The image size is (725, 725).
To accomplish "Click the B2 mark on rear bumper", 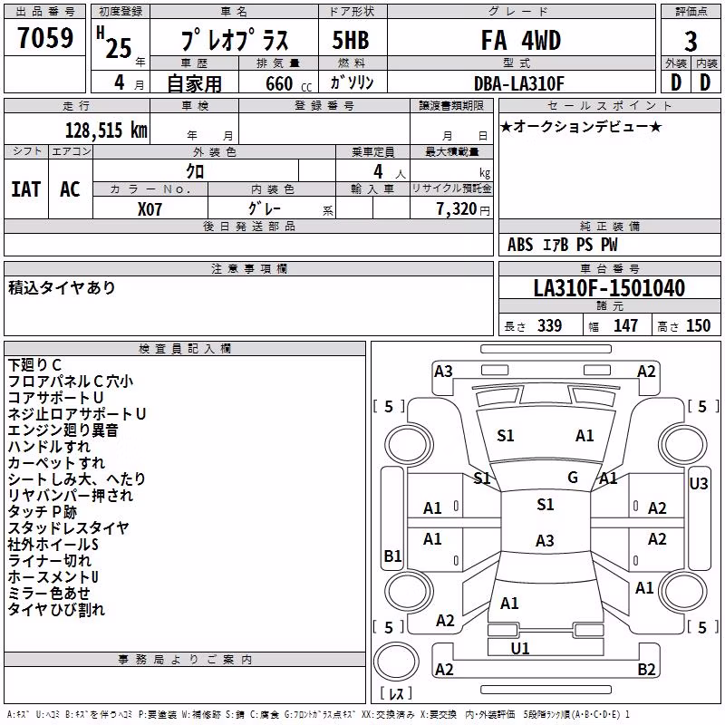I will point(646,669).
